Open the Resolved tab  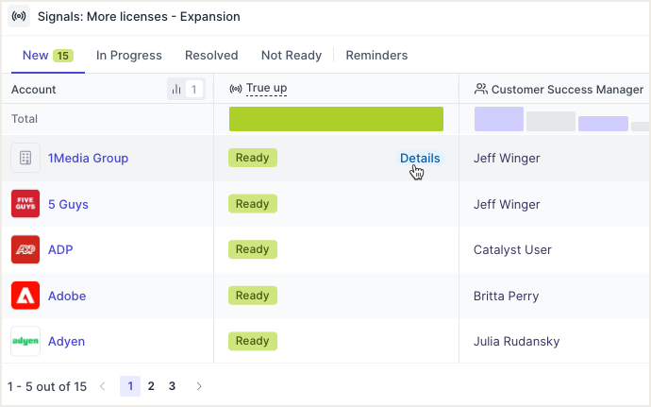pyautogui.click(x=211, y=56)
